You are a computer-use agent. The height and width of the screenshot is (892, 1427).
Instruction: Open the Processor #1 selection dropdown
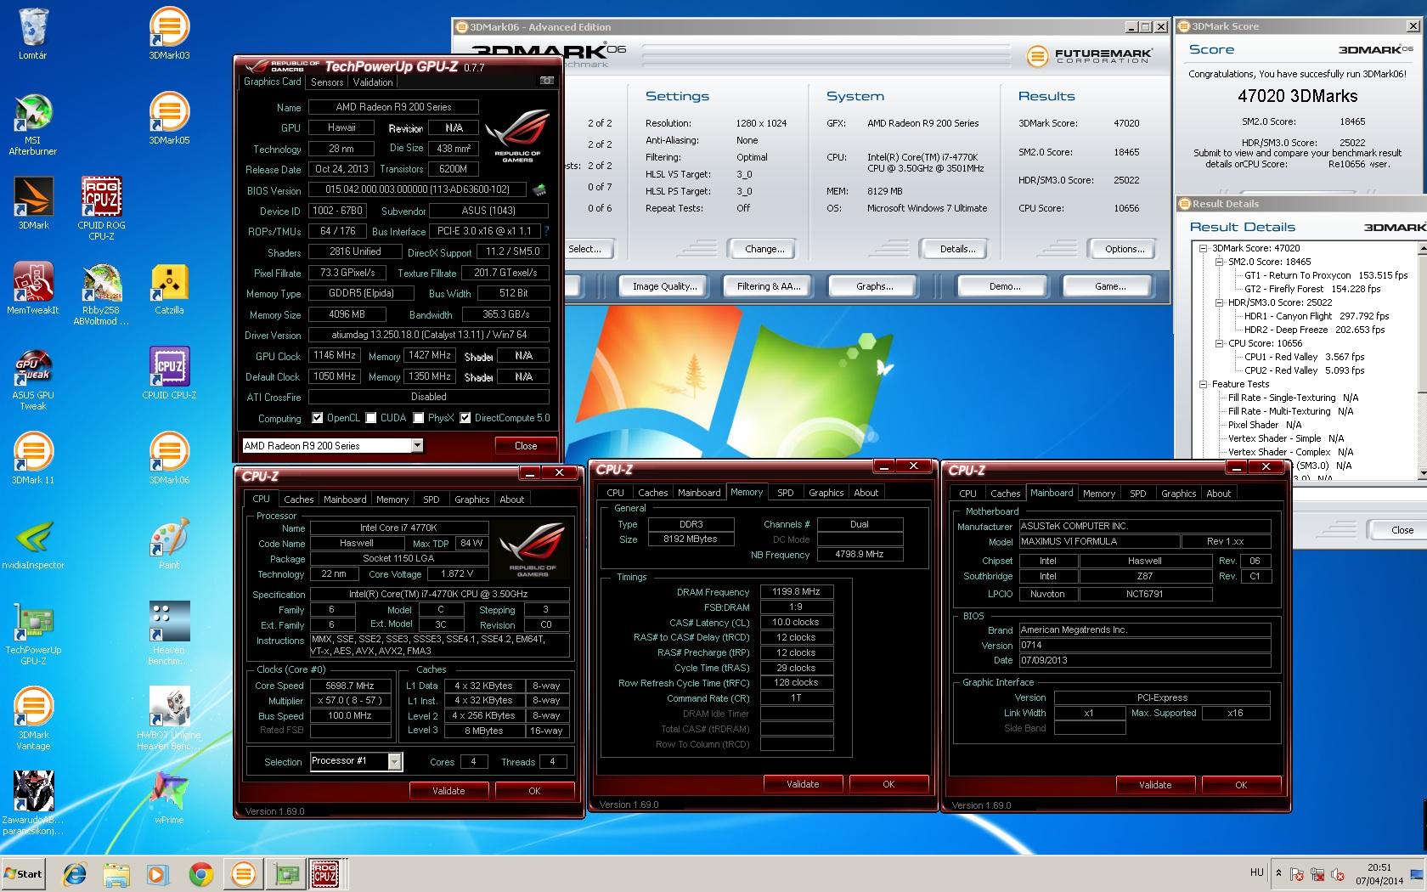(394, 761)
